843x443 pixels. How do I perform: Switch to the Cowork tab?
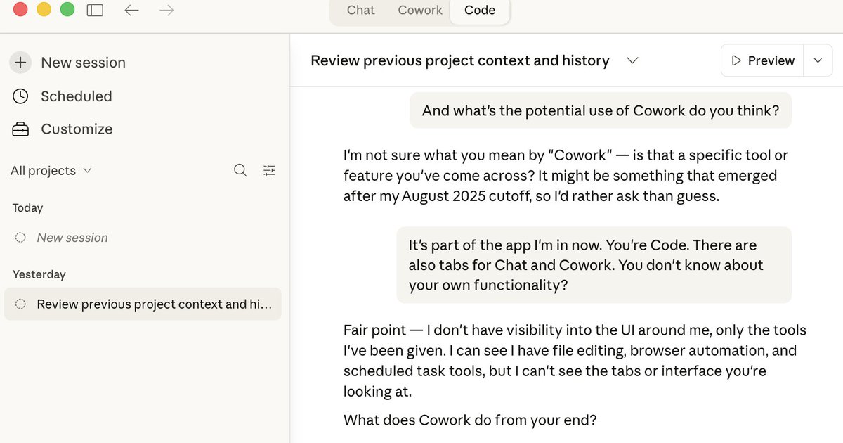pos(420,10)
